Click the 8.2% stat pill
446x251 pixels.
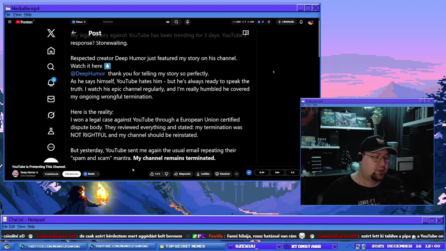(262, 172)
